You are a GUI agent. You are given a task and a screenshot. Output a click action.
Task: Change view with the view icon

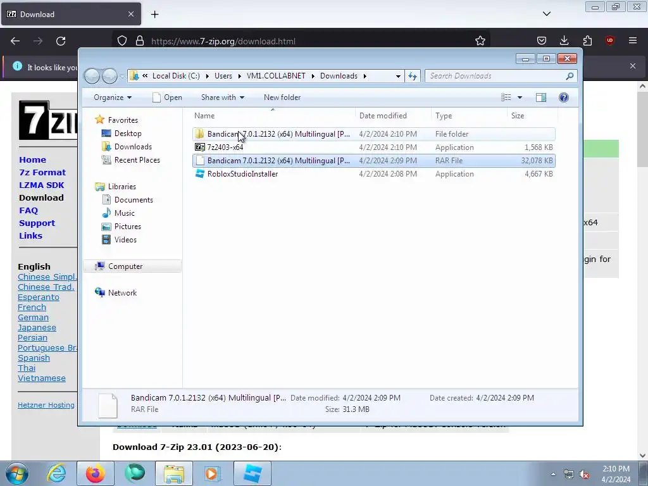[x=506, y=97]
